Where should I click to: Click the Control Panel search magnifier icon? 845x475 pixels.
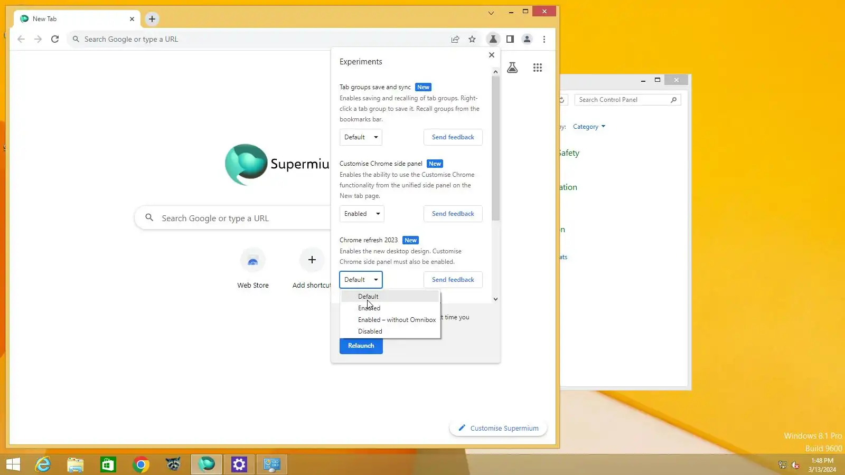(674, 100)
